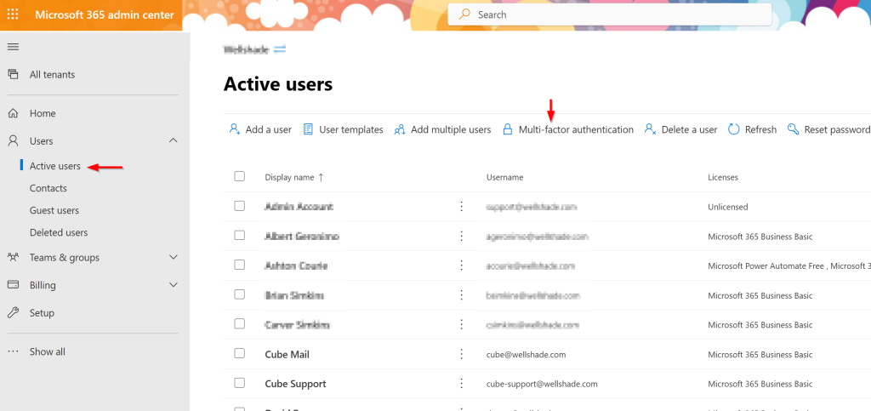Viewport: 871px width, 411px height.
Task: Click the Billing card icon
Action: (x=13, y=285)
